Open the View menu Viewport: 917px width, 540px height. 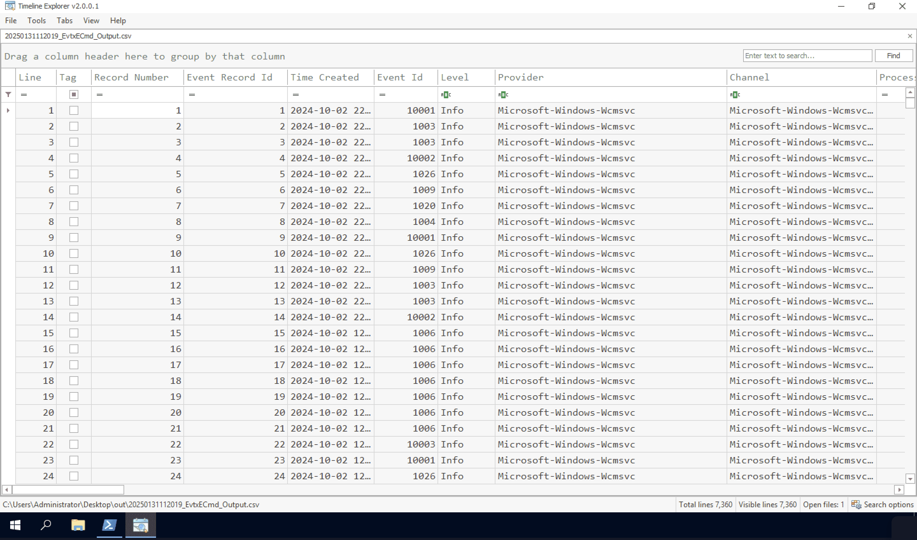[x=91, y=21]
